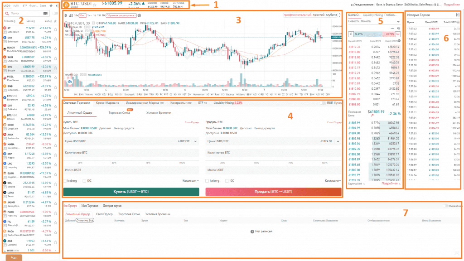Click Стоп Ордер link in buy form
The image size is (464, 261).
(x=192, y=122)
